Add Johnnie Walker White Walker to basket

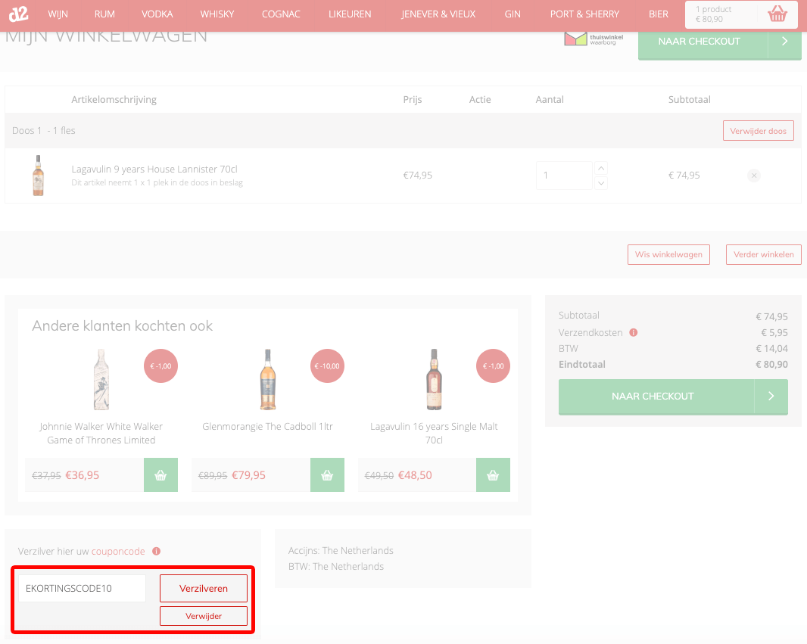coord(160,474)
